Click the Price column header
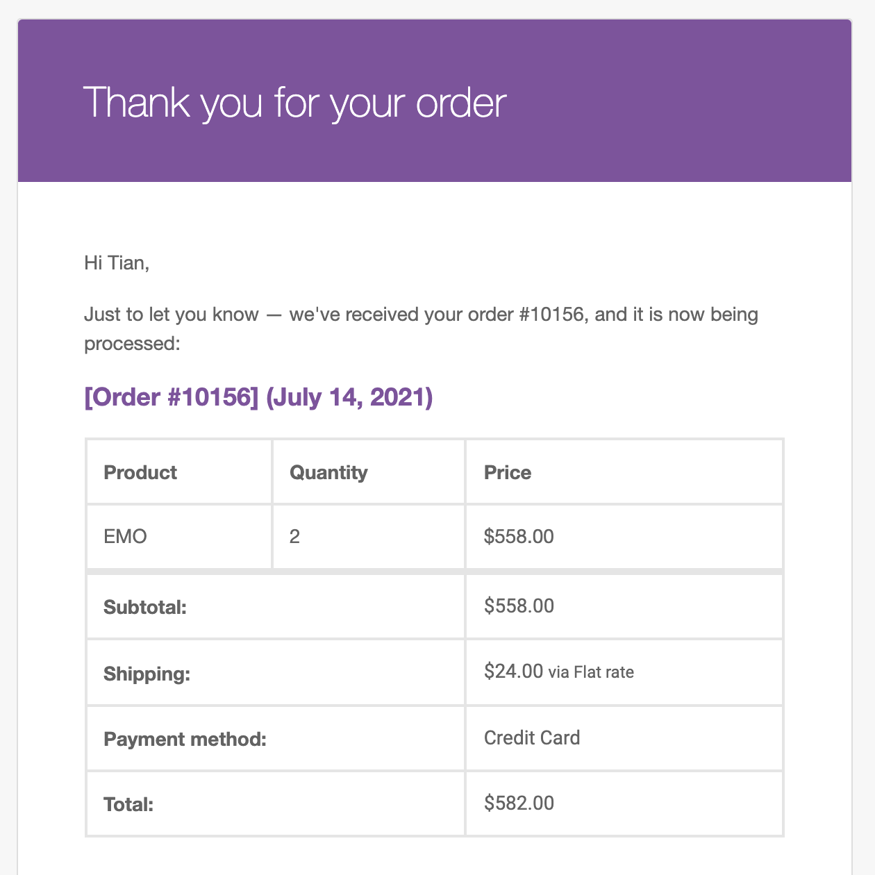The height and width of the screenshot is (875, 875). coord(508,472)
